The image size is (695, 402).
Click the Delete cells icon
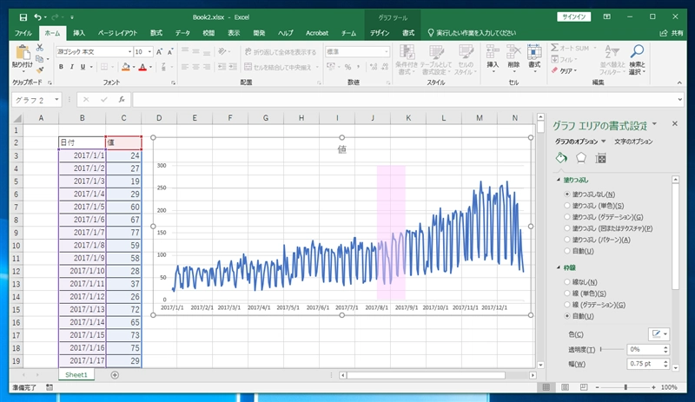point(513,52)
